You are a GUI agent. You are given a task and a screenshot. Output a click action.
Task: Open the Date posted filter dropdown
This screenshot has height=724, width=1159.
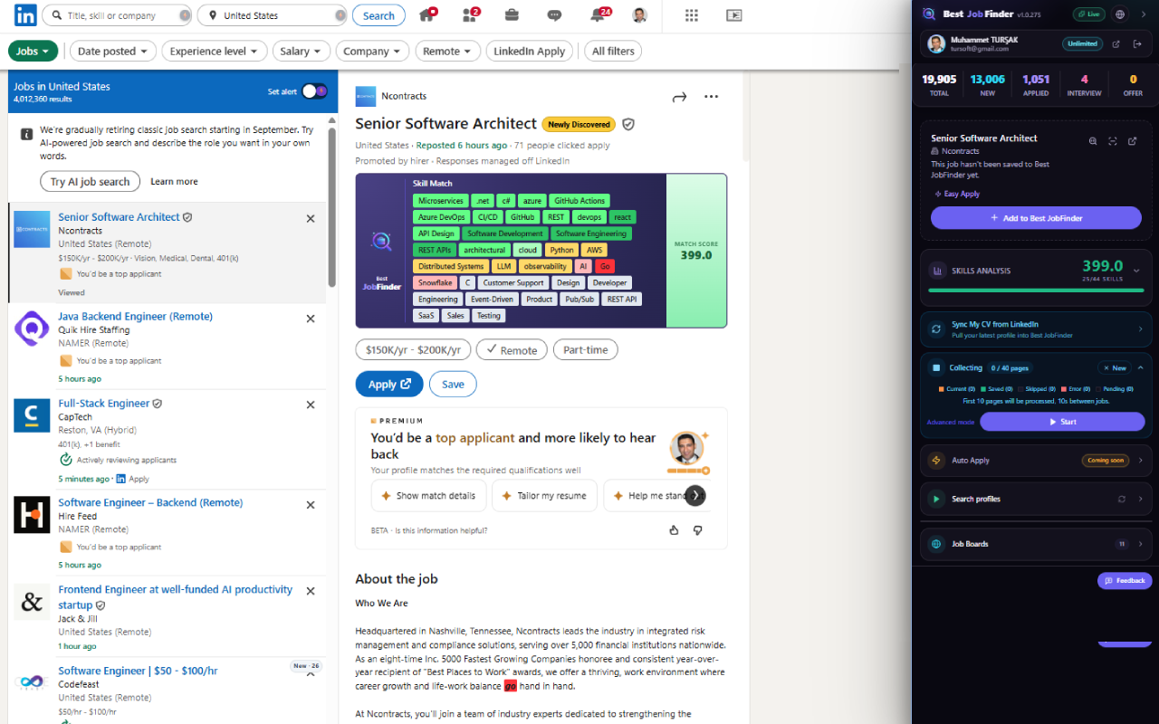(113, 52)
